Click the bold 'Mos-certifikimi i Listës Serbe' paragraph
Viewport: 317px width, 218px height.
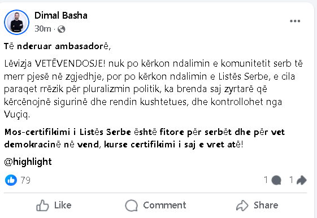point(145,138)
